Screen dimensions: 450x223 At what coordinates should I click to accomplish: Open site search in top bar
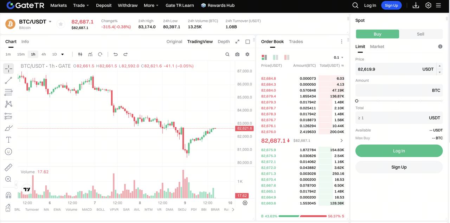[x=355, y=5]
